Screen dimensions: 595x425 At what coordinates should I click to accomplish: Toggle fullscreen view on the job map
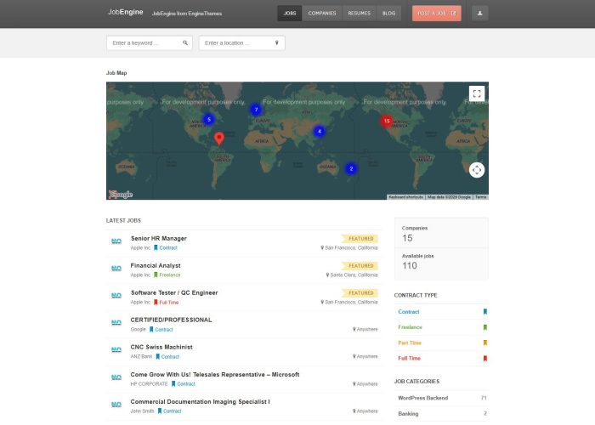(x=477, y=93)
